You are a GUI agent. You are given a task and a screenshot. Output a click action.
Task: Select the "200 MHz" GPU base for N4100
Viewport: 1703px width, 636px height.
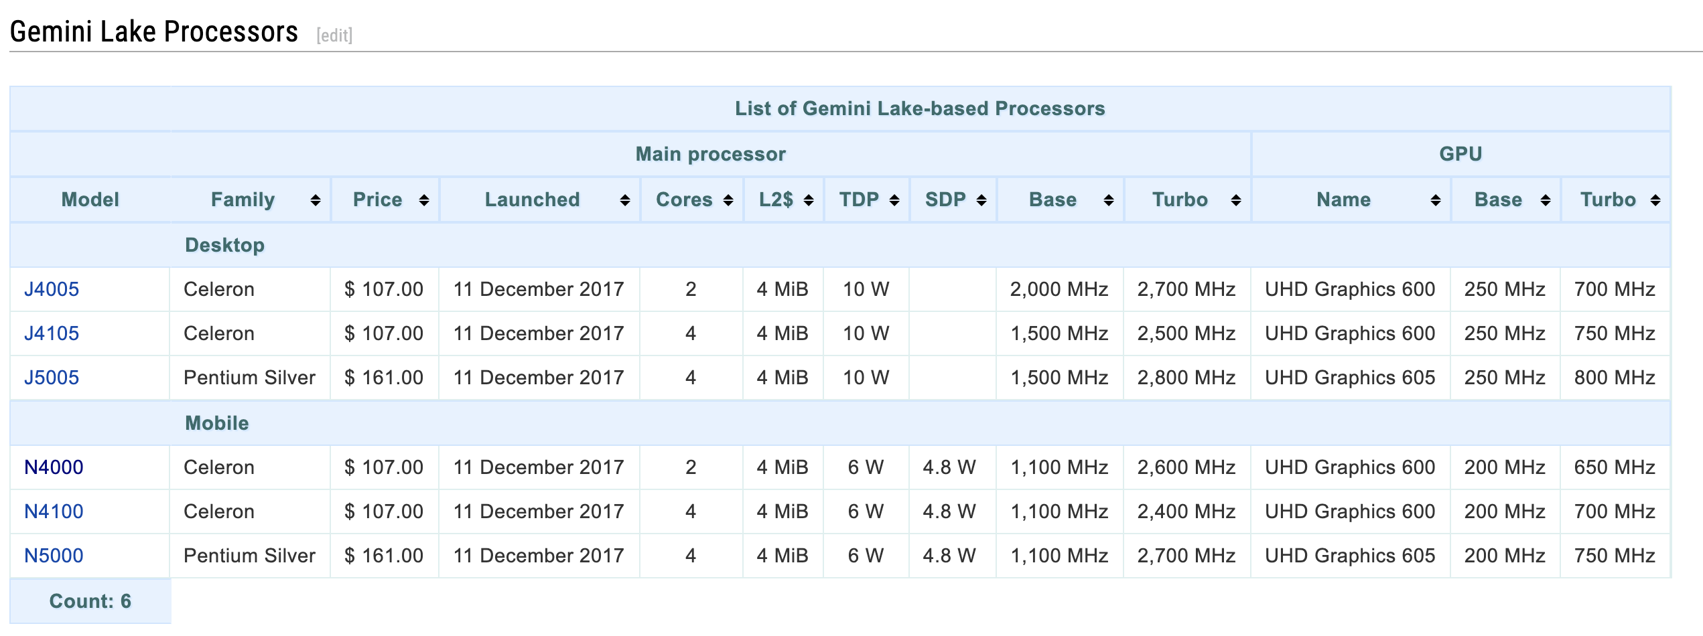coord(1505,511)
